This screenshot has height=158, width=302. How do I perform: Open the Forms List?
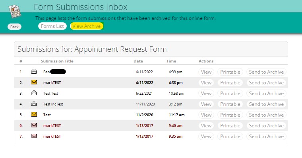click(52, 26)
